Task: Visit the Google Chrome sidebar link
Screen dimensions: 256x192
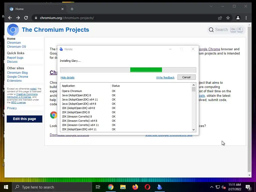Action: point(17,77)
